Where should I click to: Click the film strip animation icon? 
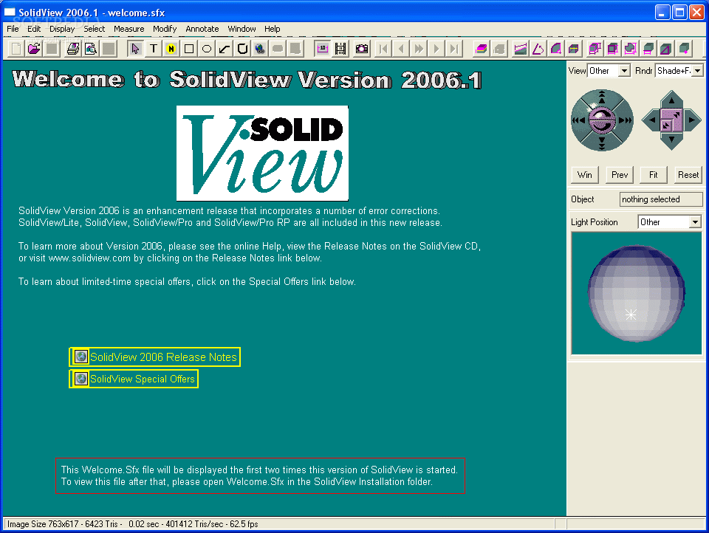tap(340, 49)
